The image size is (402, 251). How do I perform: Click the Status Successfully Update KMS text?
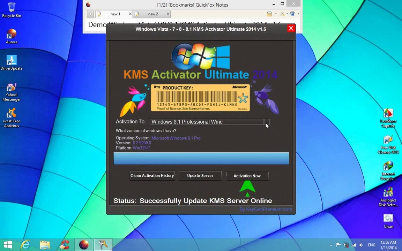(x=193, y=201)
